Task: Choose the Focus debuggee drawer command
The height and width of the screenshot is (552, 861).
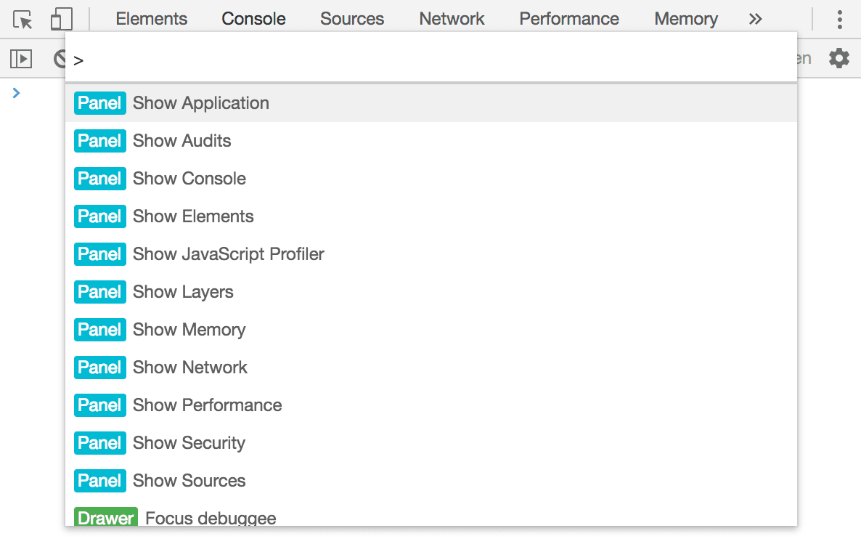Action: tap(210, 518)
